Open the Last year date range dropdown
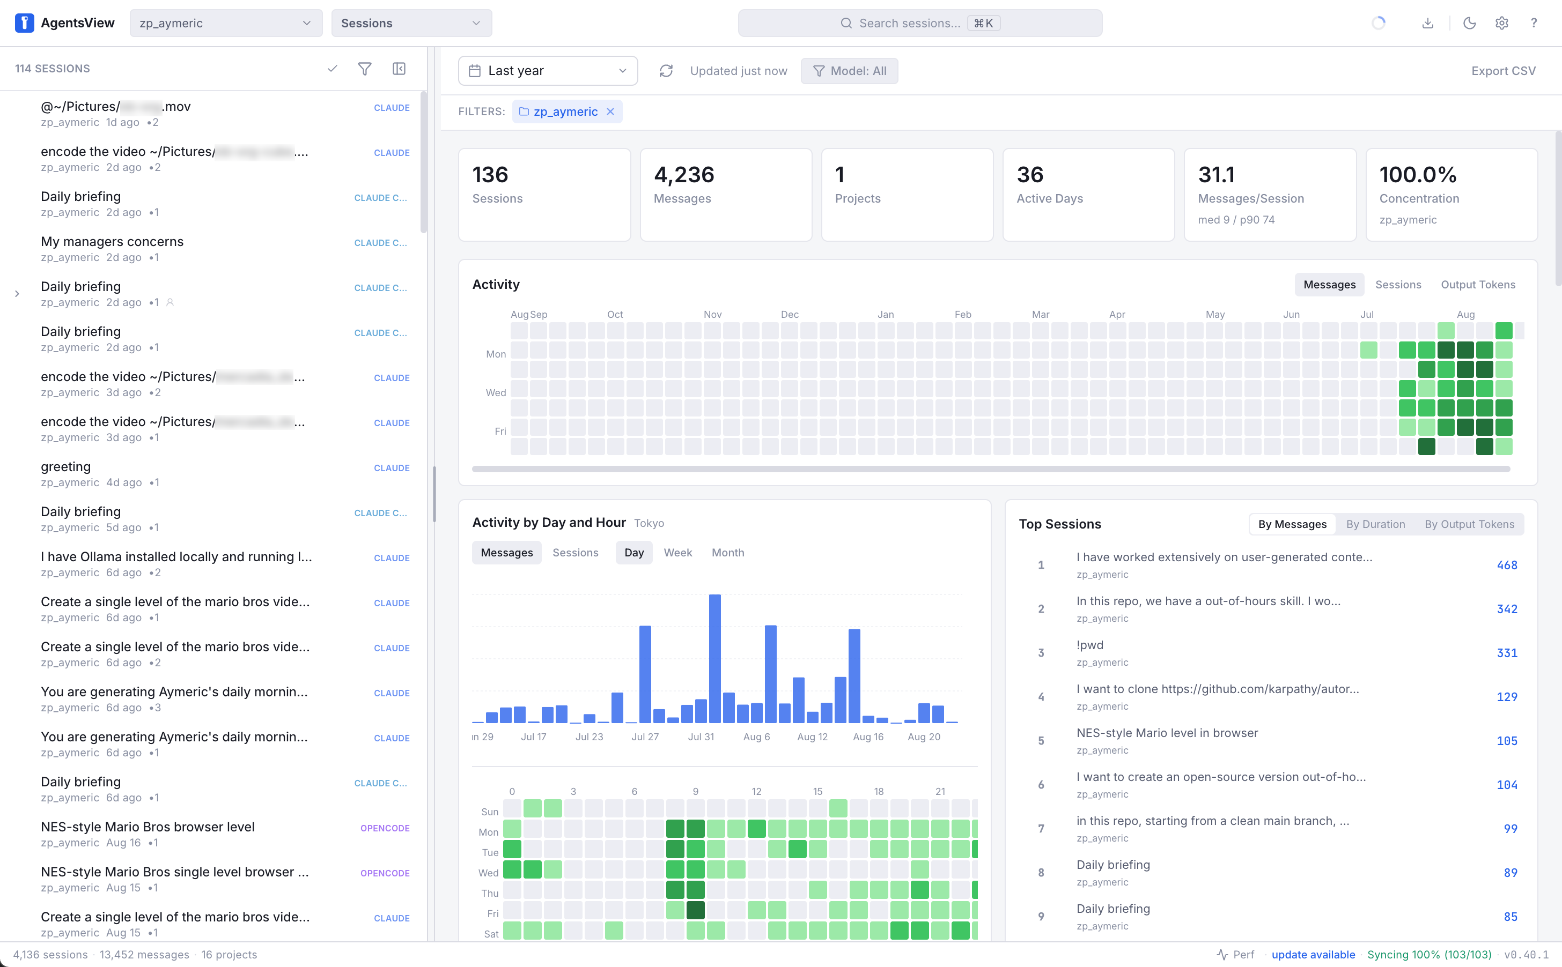Image resolution: width=1562 pixels, height=967 pixels. [548, 71]
